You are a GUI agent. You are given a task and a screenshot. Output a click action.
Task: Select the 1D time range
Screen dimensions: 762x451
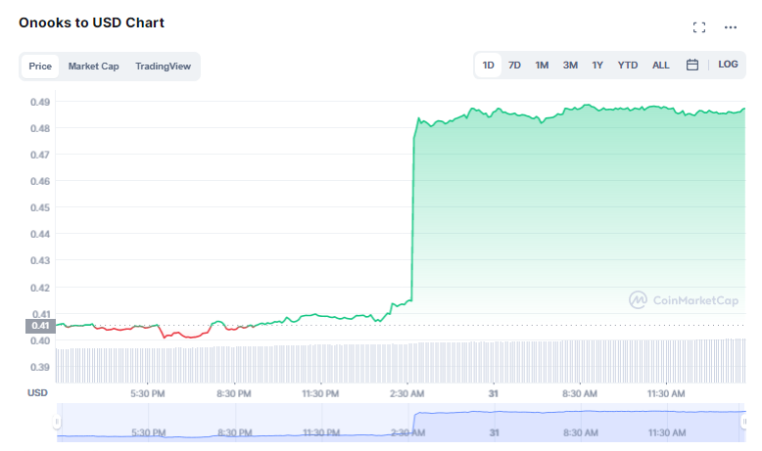[488, 65]
